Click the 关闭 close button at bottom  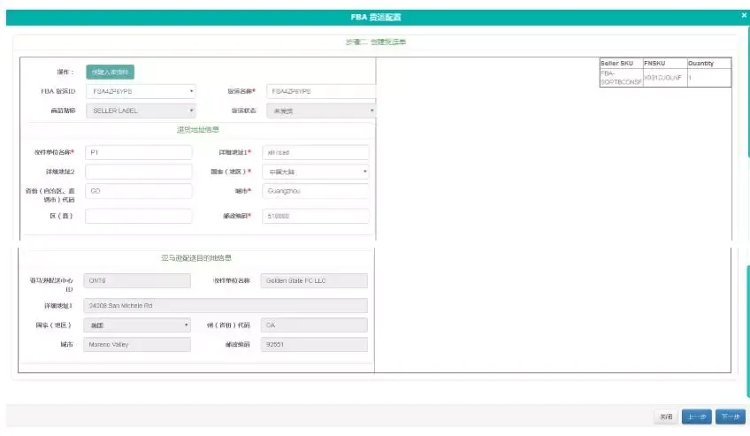pyautogui.click(x=666, y=417)
